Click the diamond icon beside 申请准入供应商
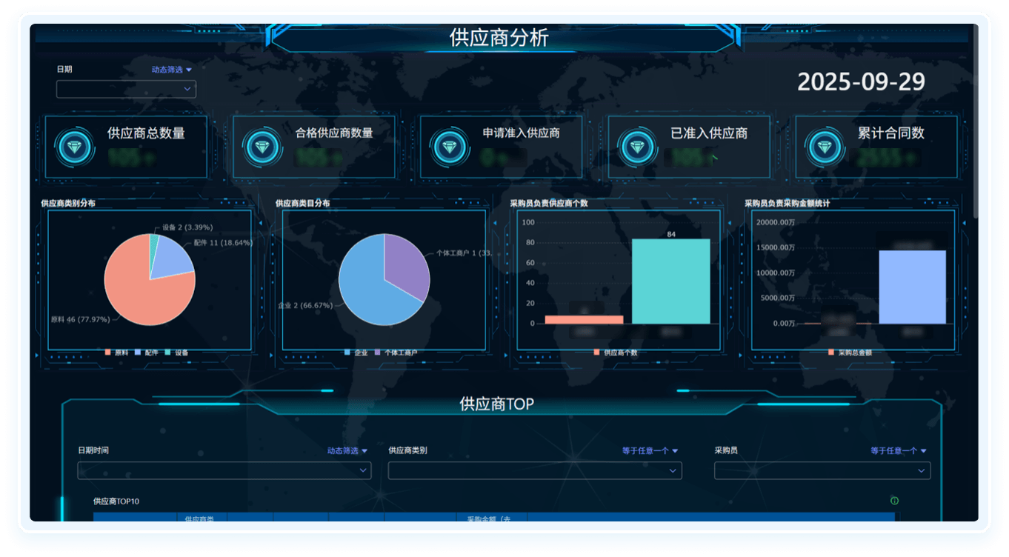1009x557 pixels. click(449, 147)
